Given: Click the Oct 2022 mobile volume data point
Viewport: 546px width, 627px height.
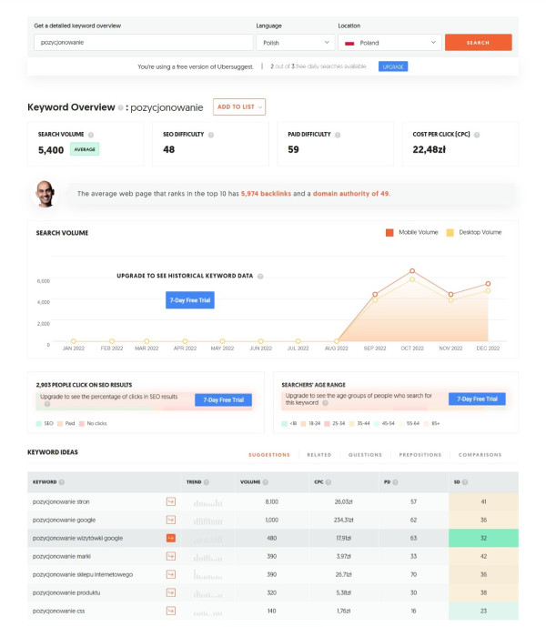Looking at the screenshot, I should click(x=412, y=271).
